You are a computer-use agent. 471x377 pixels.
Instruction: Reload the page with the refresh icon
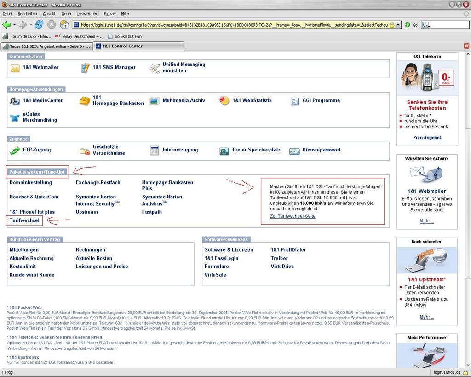(39, 25)
